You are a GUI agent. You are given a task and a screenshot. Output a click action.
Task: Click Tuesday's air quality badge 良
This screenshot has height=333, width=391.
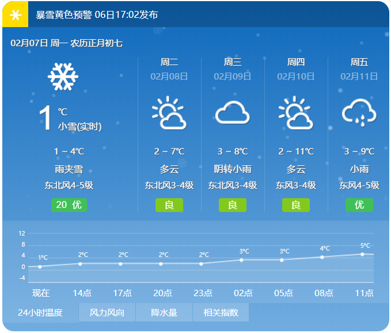point(169,205)
